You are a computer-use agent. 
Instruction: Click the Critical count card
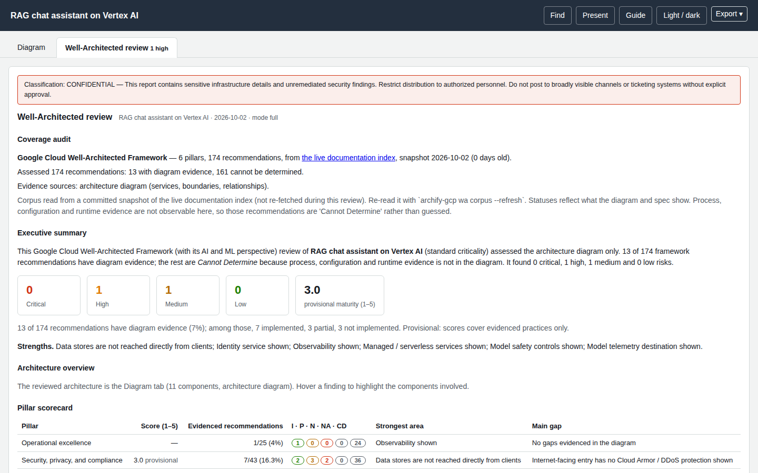click(49, 295)
